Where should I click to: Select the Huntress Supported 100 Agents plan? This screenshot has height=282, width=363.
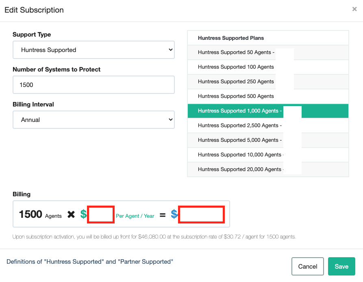click(x=268, y=67)
